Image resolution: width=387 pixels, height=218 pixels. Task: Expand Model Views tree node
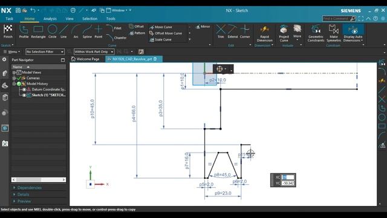point(14,73)
